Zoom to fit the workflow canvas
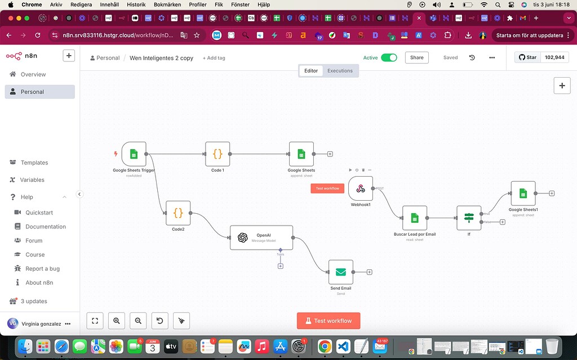 click(x=95, y=321)
